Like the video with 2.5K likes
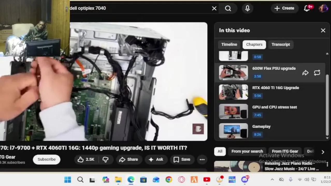 pos(86,159)
